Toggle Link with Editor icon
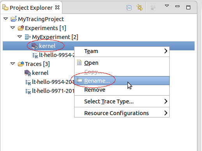This screenshot has width=202, height=151. point(140,7)
